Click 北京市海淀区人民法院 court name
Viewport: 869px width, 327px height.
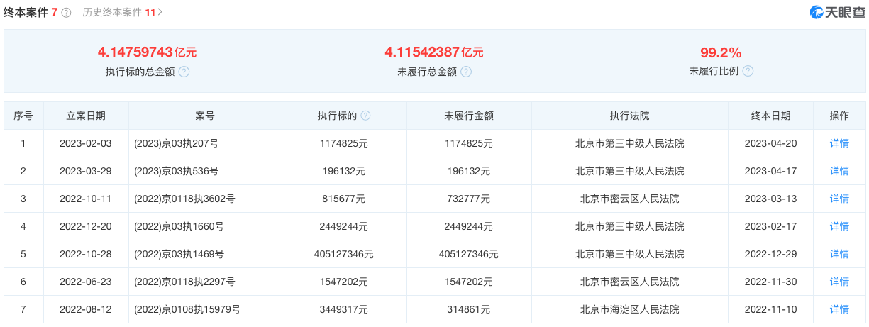(x=629, y=309)
